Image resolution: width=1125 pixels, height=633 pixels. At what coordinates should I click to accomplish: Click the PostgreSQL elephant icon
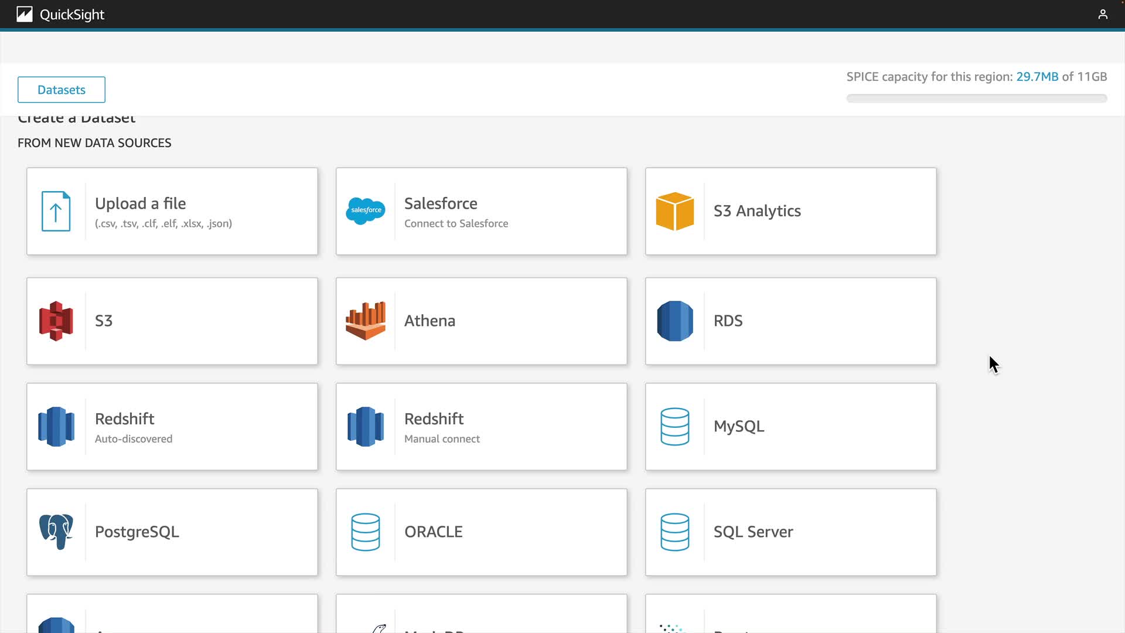(56, 532)
